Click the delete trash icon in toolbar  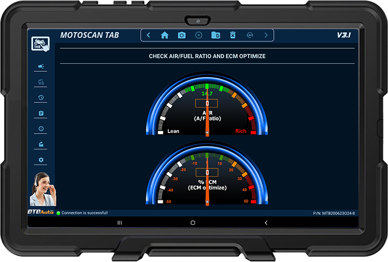(232, 35)
